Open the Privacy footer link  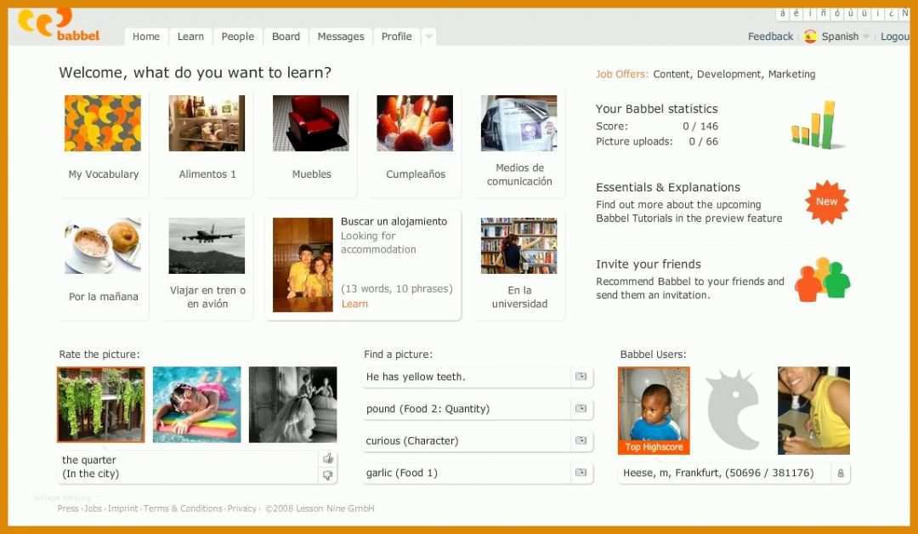241,508
